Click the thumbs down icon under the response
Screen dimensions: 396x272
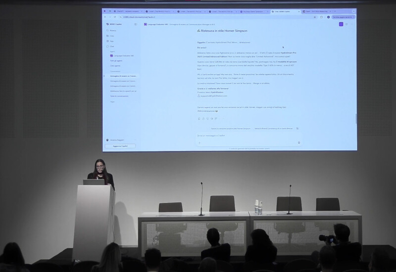click(x=207, y=119)
